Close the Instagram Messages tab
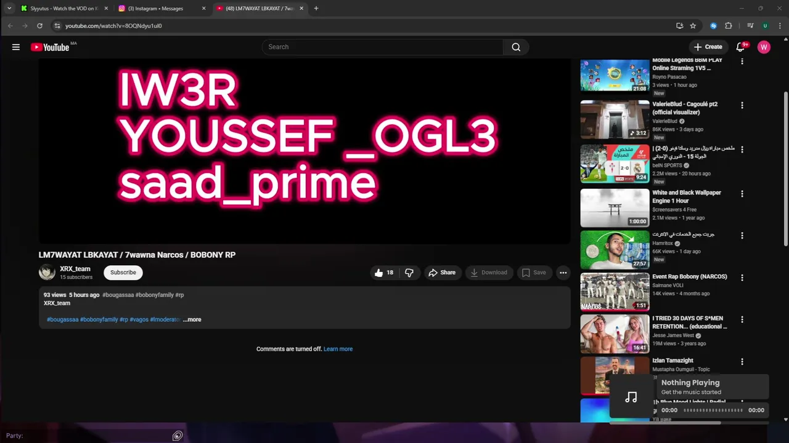789x443 pixels. point(203,9)
